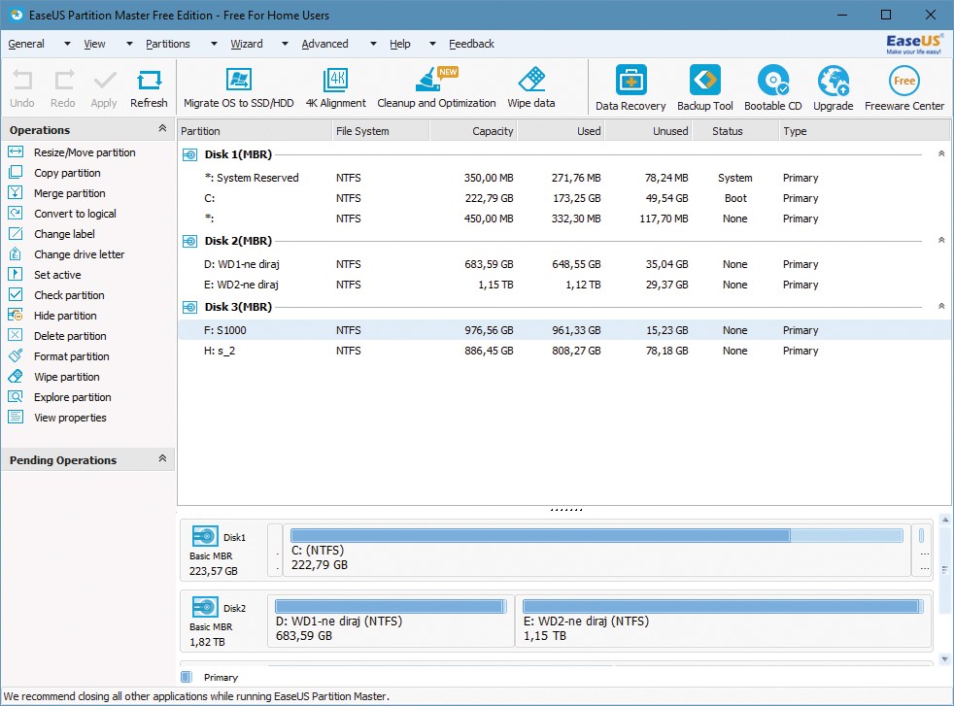Choose Set active operation
Image resolution: width=954 pixels, height=706 pixels.
tap(57, 275)
